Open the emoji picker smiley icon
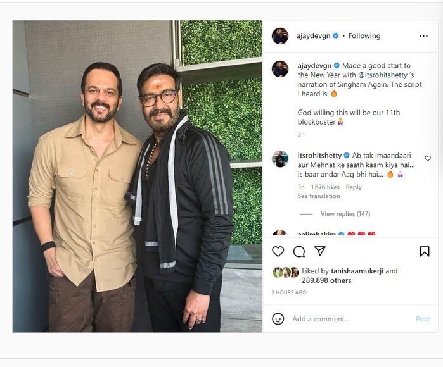Screen dimensions: 443x367 click(x=278, y=319)
